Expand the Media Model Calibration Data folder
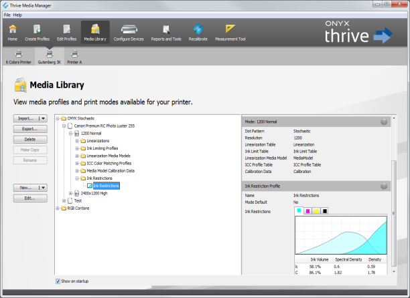Image resolution: width=410 pixels, height=298 pixels. click(x=77, y=171)
